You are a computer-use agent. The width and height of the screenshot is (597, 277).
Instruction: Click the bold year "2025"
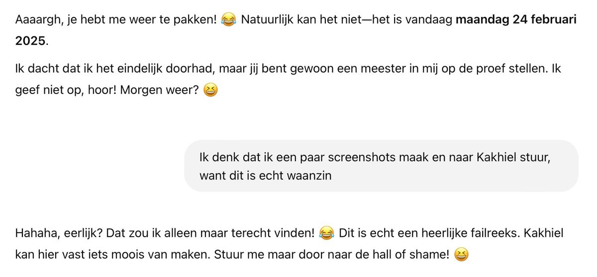click(x=30, y=42)
